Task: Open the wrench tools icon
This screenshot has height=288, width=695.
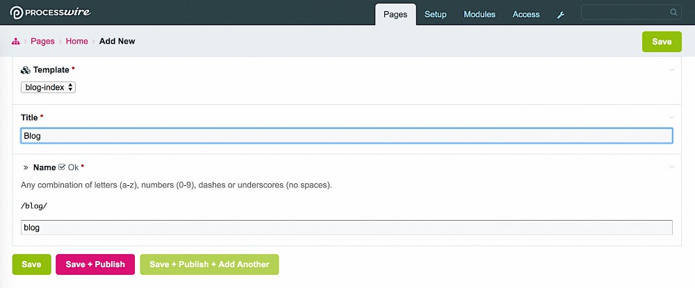Action: pyautogui.click(x=561, y=15)
